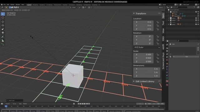
Task: Click the Rotation X value field
Action: pyautogui.click(x=143, y=36)
